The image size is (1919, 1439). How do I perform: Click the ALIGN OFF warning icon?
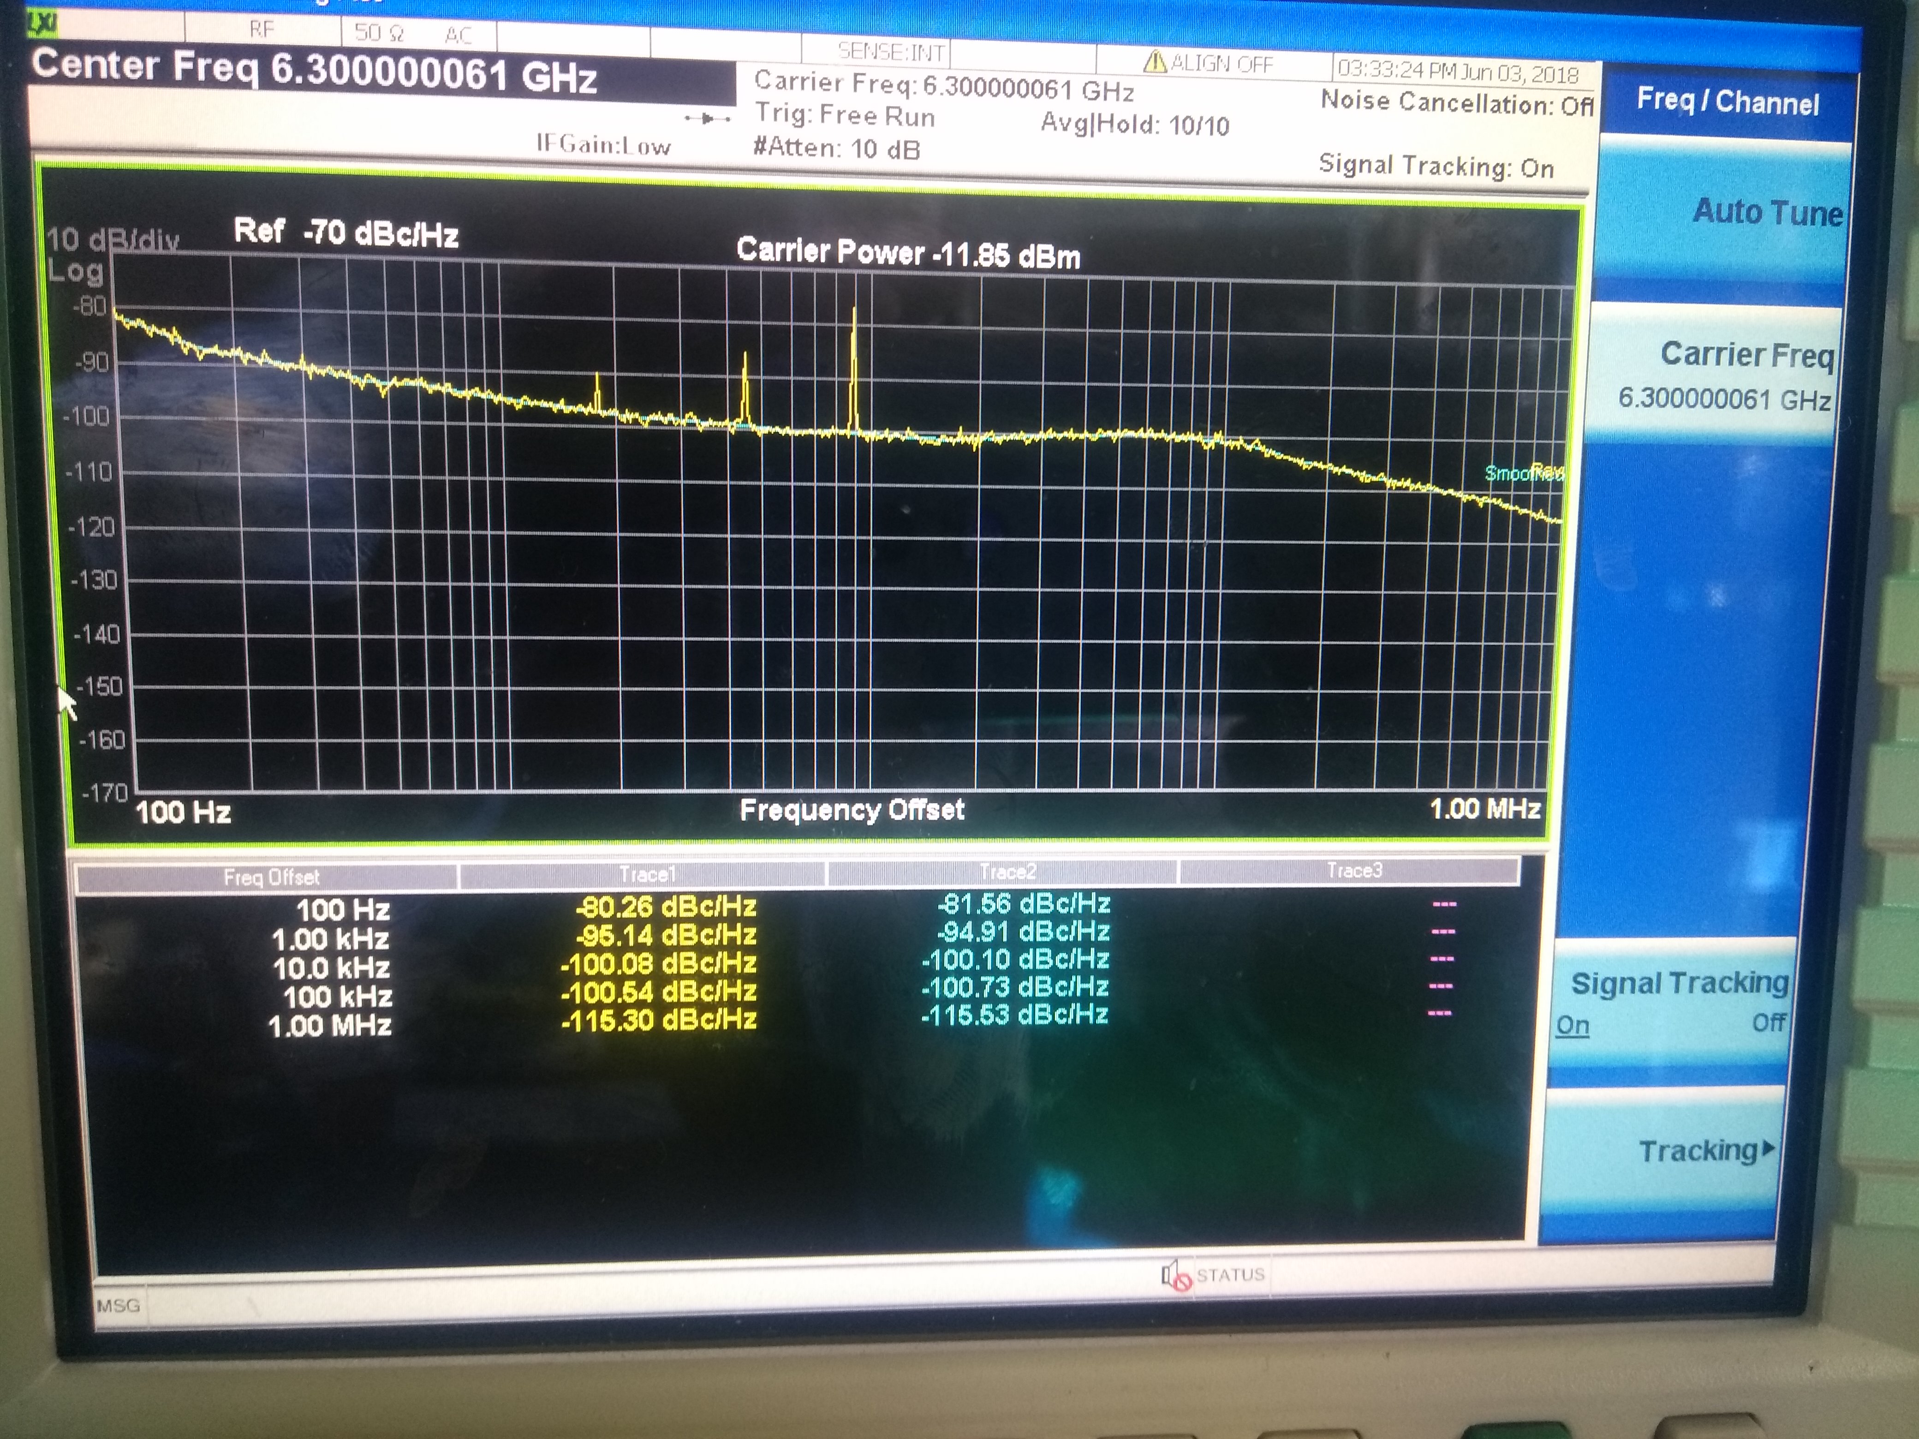(x=1155, y=61)
